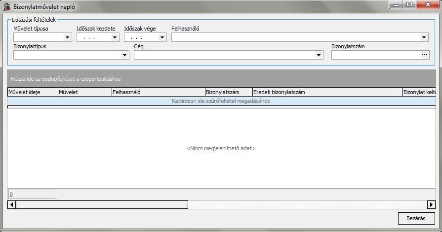Minimize the Bizonylatművelet napló window
The width and height of the screenshot is (442, 232).
(x=396, y=5)
